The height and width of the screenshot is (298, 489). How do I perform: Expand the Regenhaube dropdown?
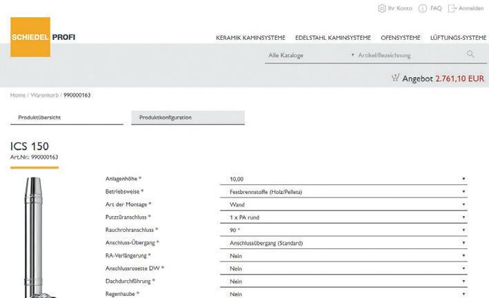coord(343,294)
